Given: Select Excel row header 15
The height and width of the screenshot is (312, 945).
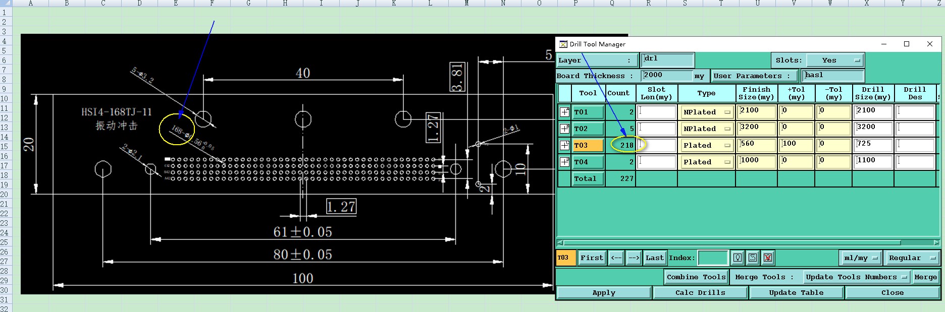Looking at the screenshot, I should pos(5,147).
